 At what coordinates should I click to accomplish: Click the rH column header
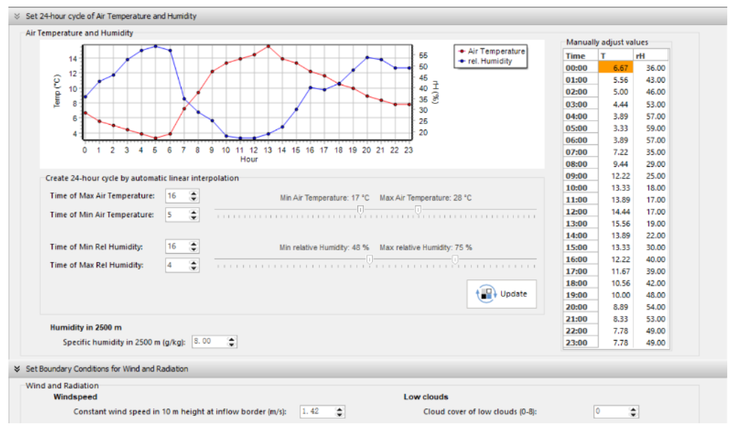pyautogui.click(x=650, y=56)
